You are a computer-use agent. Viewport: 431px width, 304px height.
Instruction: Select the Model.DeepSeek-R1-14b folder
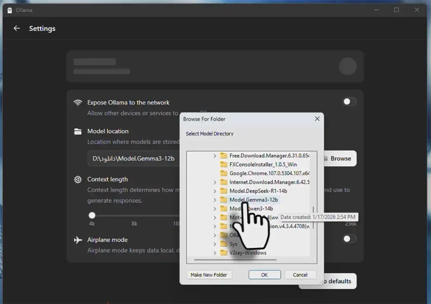tap(258, 191)
